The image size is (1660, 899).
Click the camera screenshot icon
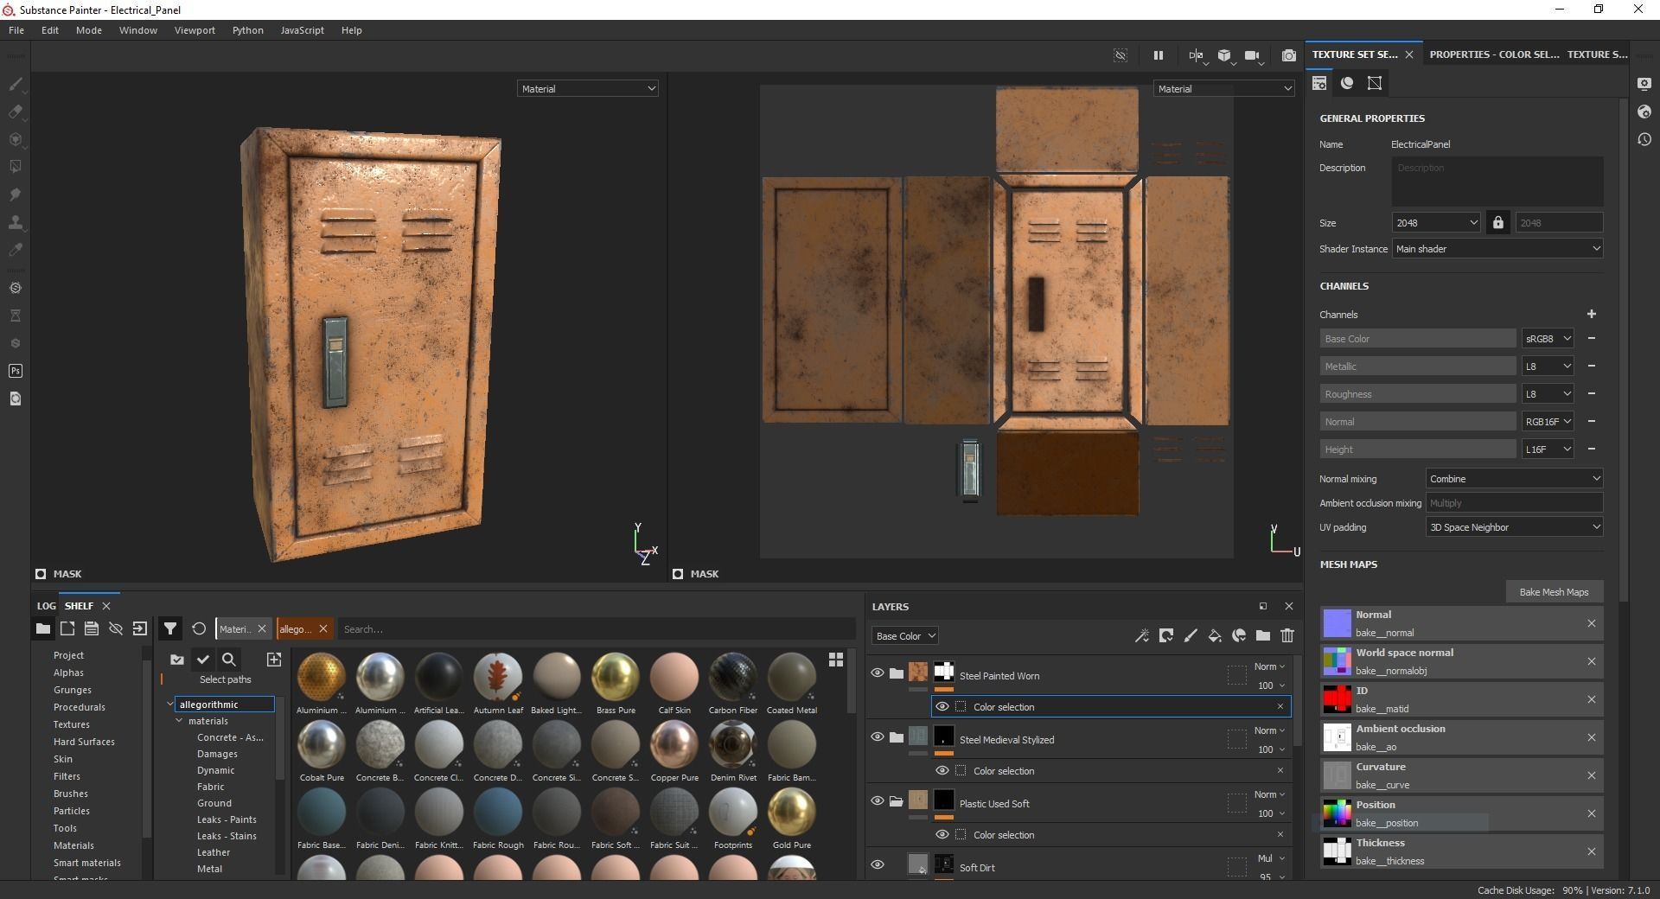tap(1288, 55)
